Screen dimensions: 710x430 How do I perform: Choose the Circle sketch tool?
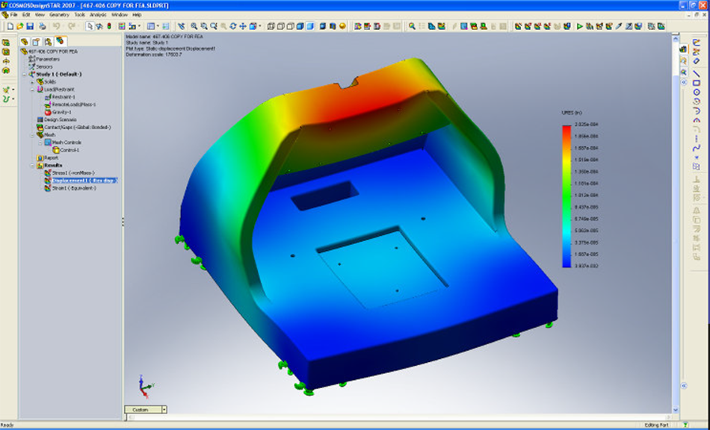pos(696,93)
